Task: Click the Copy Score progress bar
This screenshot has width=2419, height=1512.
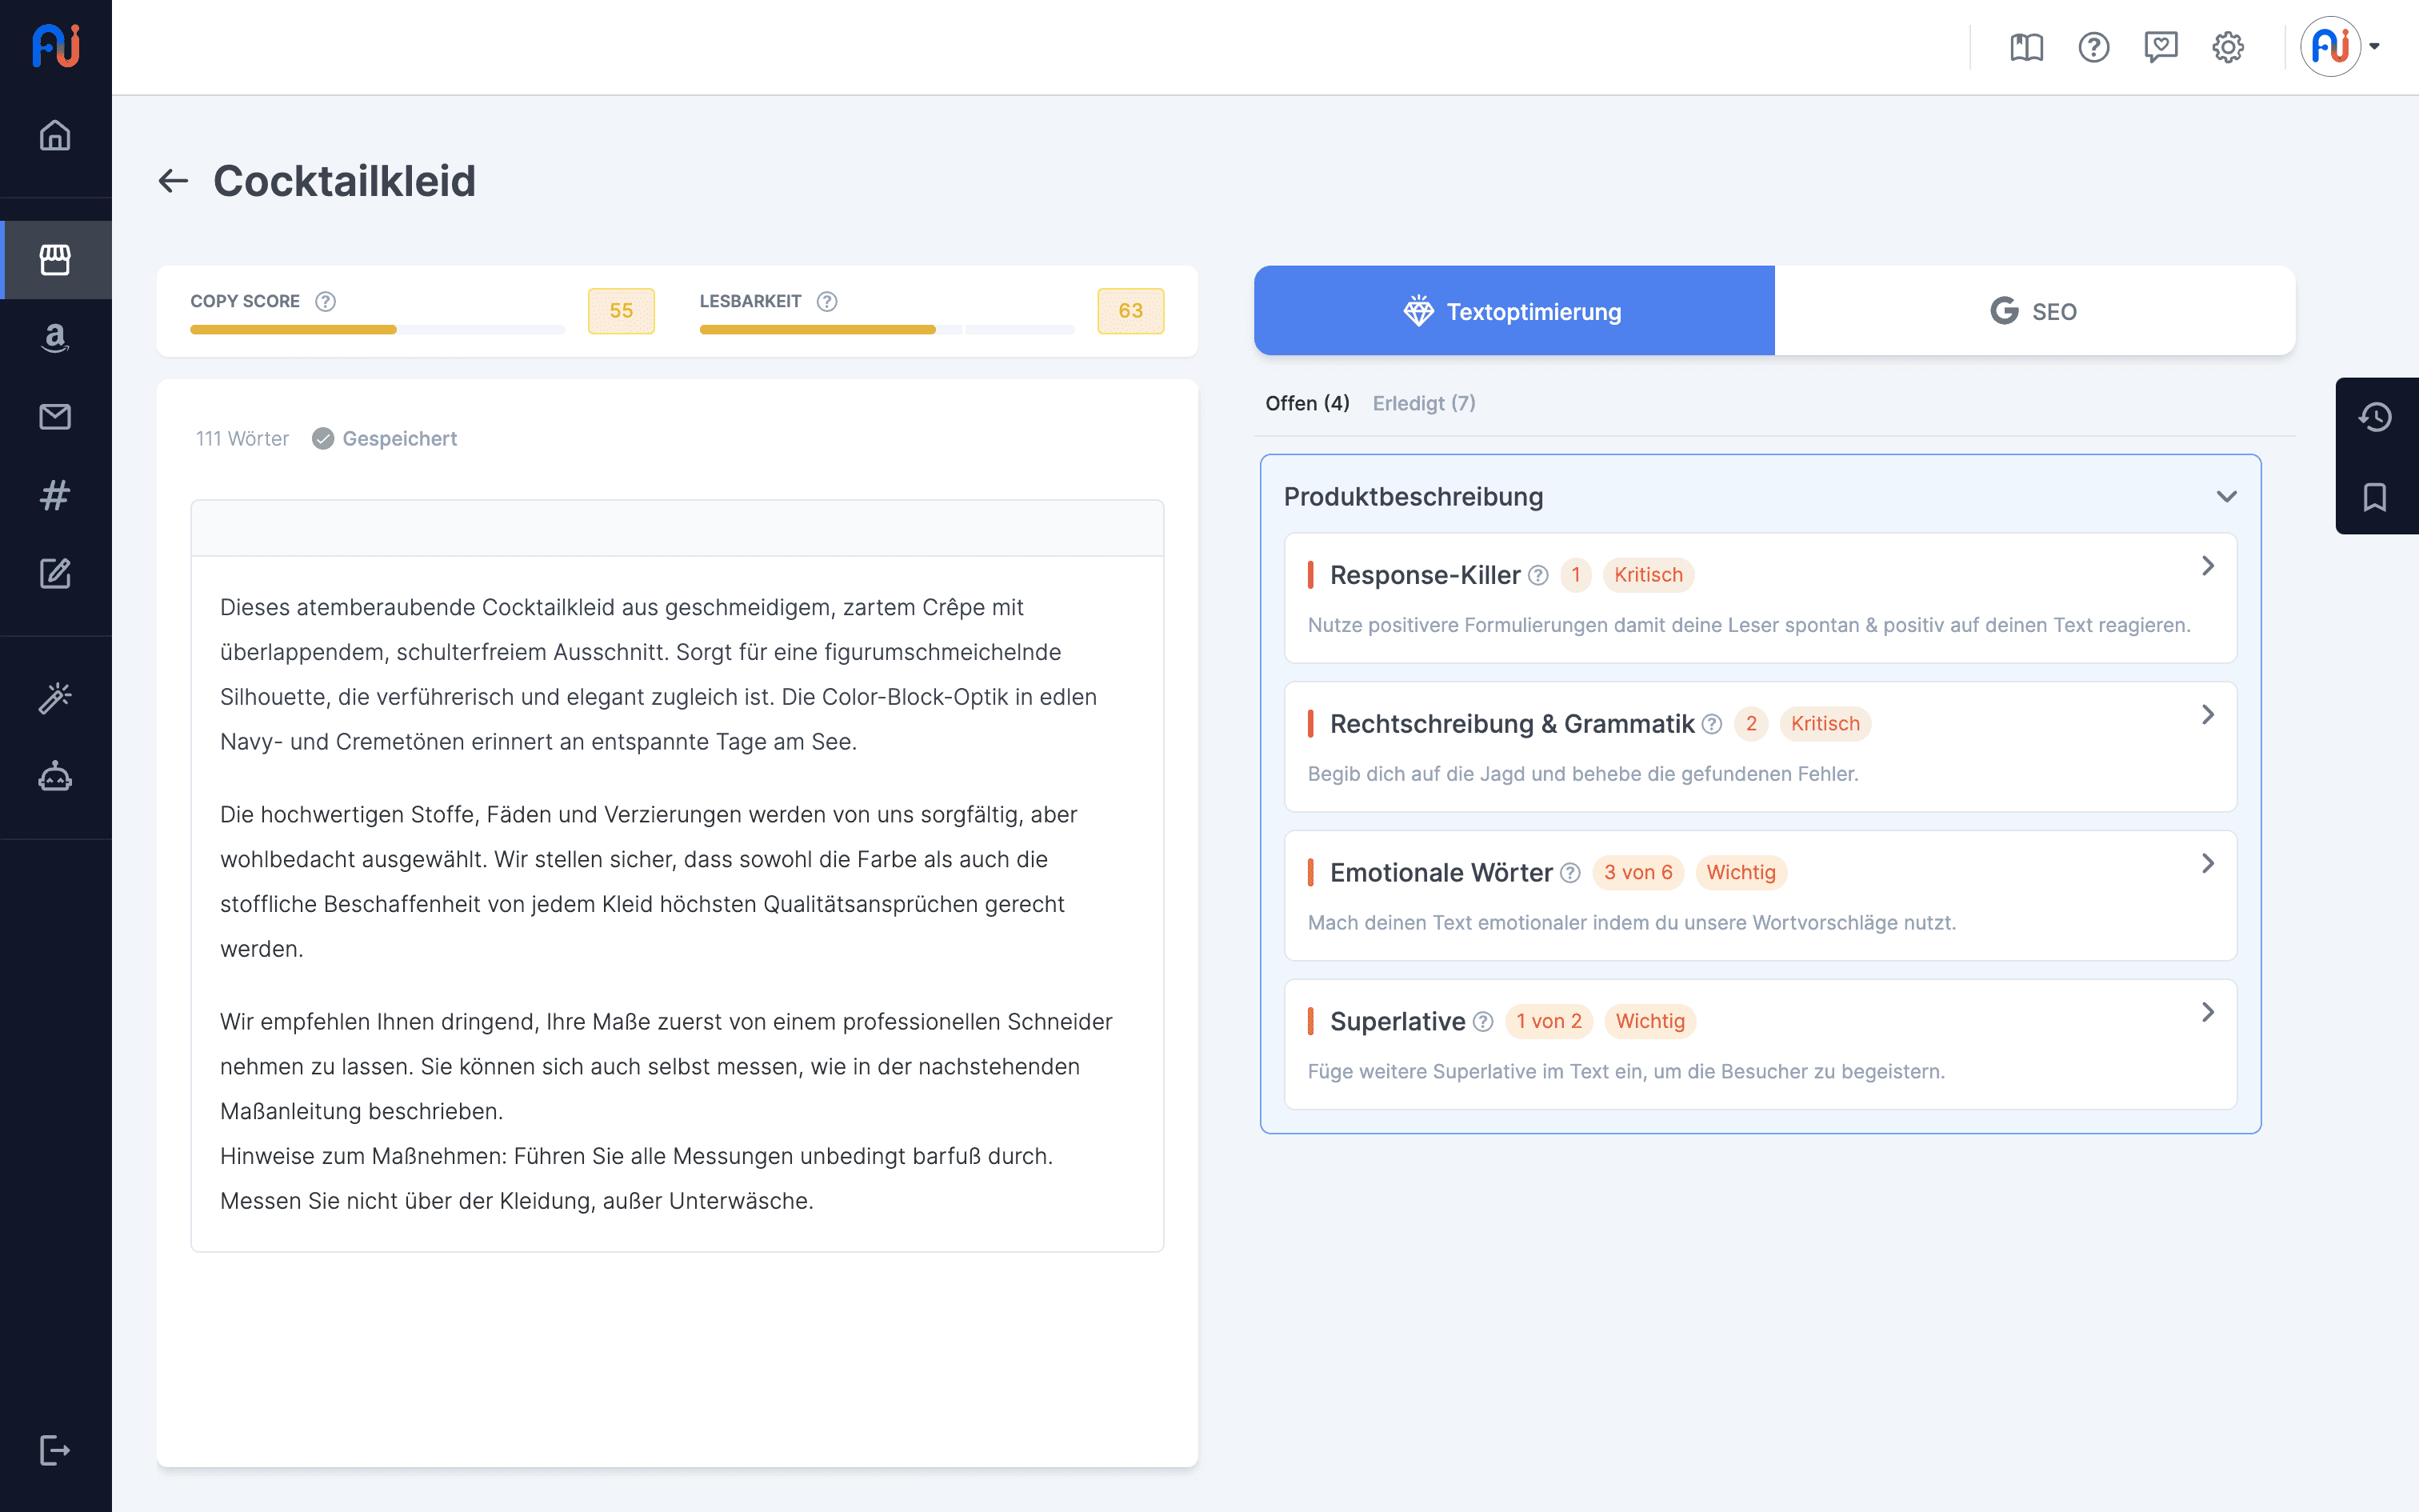Action: [377, 329]
